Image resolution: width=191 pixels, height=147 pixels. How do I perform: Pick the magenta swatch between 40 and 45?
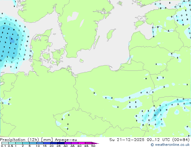click(x=82, y=143)
